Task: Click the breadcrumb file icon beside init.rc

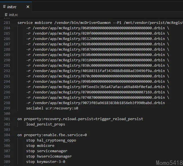Action: click(x=6, y=15)
